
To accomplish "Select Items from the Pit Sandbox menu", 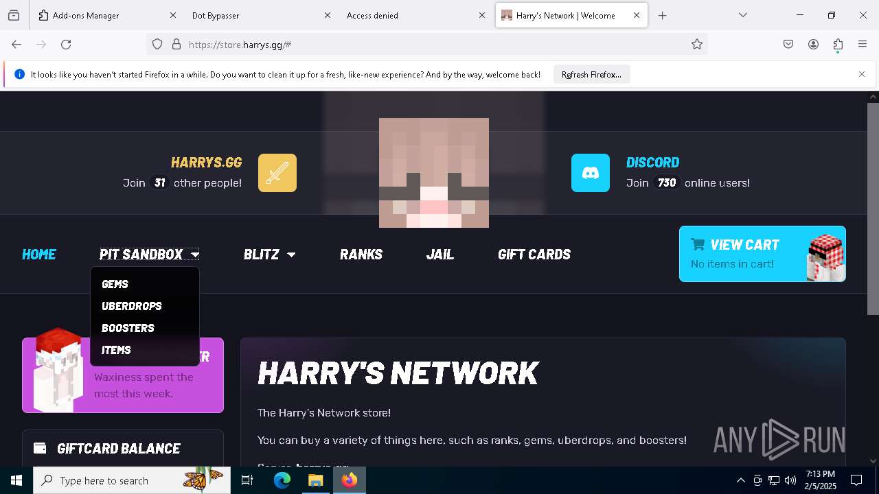I will 116,350.
